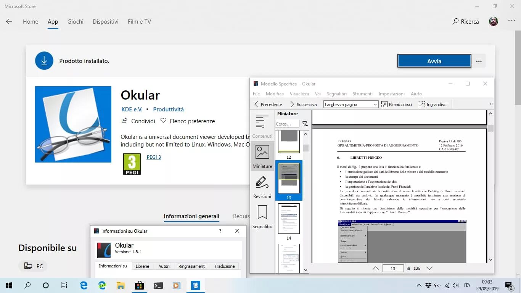Click the Store back arrow
Screen dimensions: 521x293
pyautogui.click(x=9, y=21)
